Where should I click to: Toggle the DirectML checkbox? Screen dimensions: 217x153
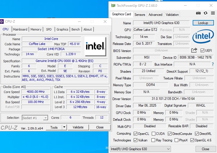click(197, 133)
